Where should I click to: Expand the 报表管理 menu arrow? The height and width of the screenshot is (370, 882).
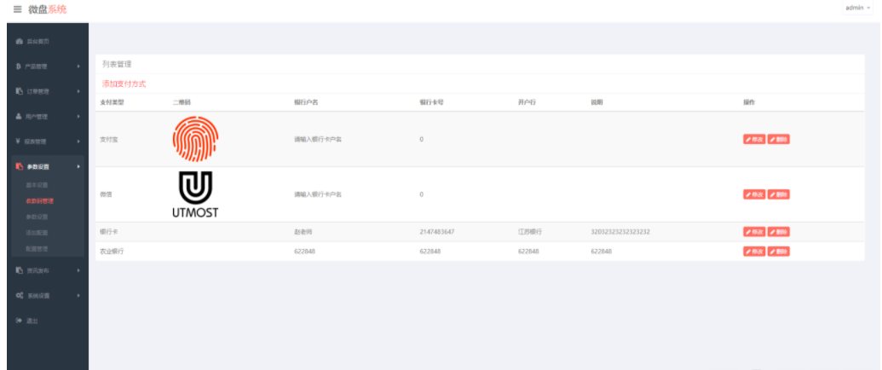tap(78, 142)
